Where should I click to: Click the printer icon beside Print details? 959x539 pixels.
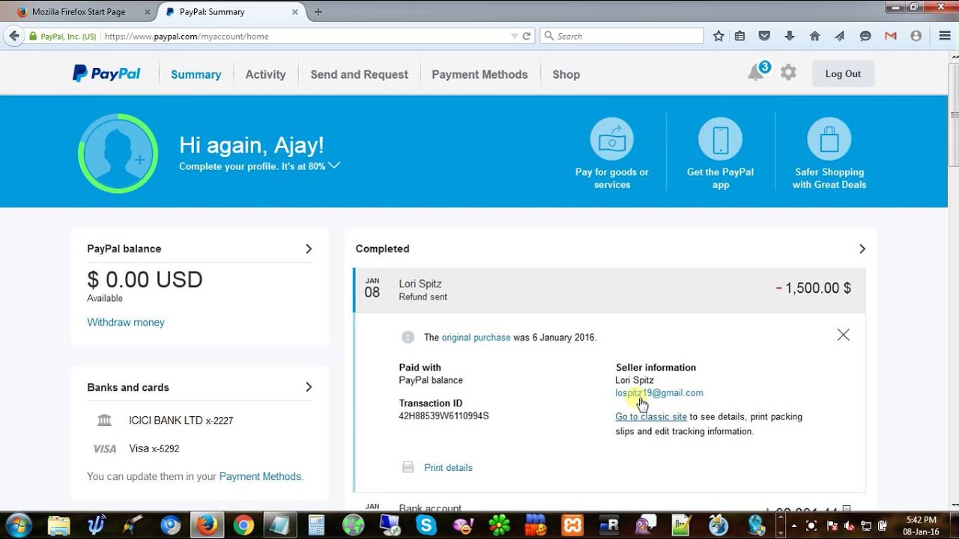click(x=408, y=467)
